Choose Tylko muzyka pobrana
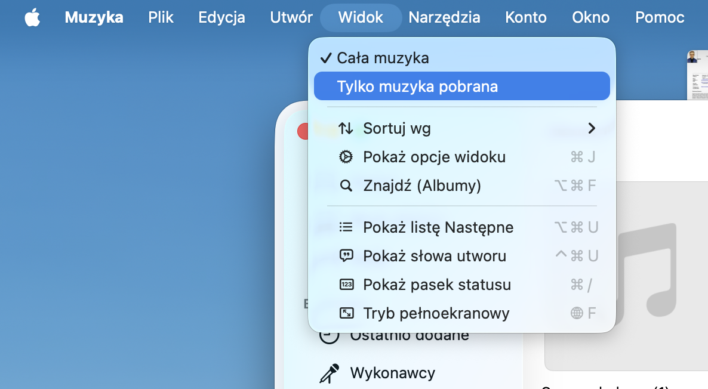This screenshot has height=389, width=708. (462, 86)
